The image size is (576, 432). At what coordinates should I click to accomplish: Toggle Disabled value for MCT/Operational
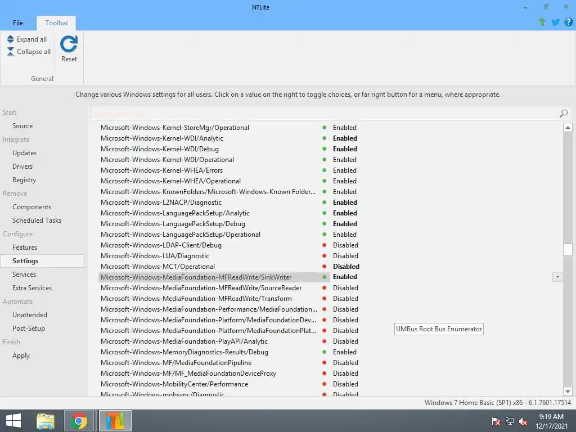click(x=346, y=266)
